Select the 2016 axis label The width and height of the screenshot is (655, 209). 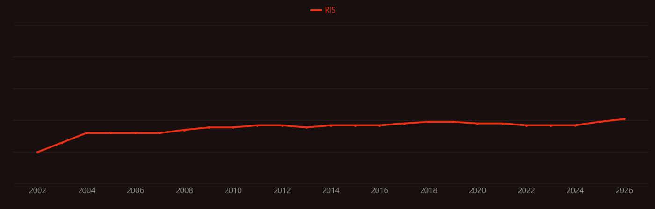coord(380,191)
